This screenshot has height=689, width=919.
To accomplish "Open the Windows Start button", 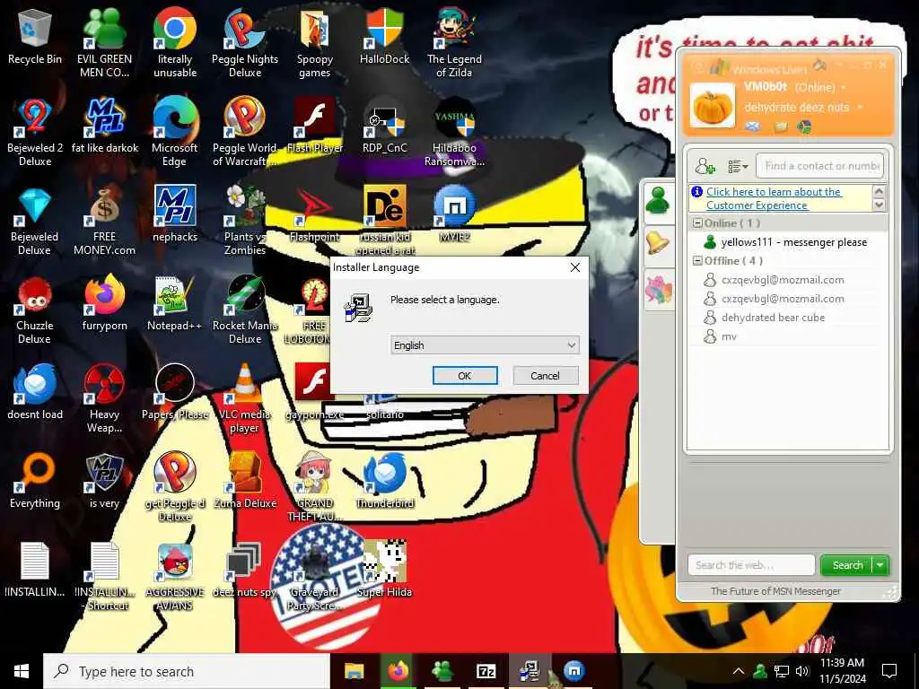I will (x=22, y=671).
